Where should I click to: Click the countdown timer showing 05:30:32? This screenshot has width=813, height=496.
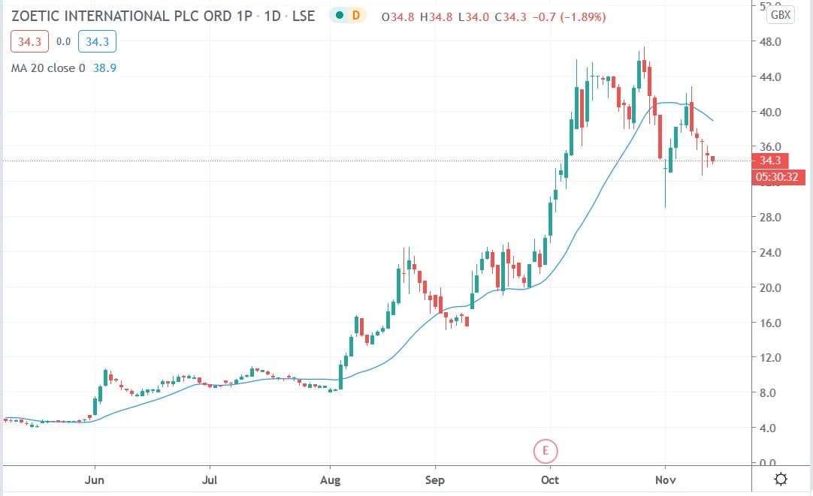click(x=778, y=177)
